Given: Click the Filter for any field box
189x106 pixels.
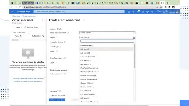Looking at the screenshot, I should [x=20, y=32].
